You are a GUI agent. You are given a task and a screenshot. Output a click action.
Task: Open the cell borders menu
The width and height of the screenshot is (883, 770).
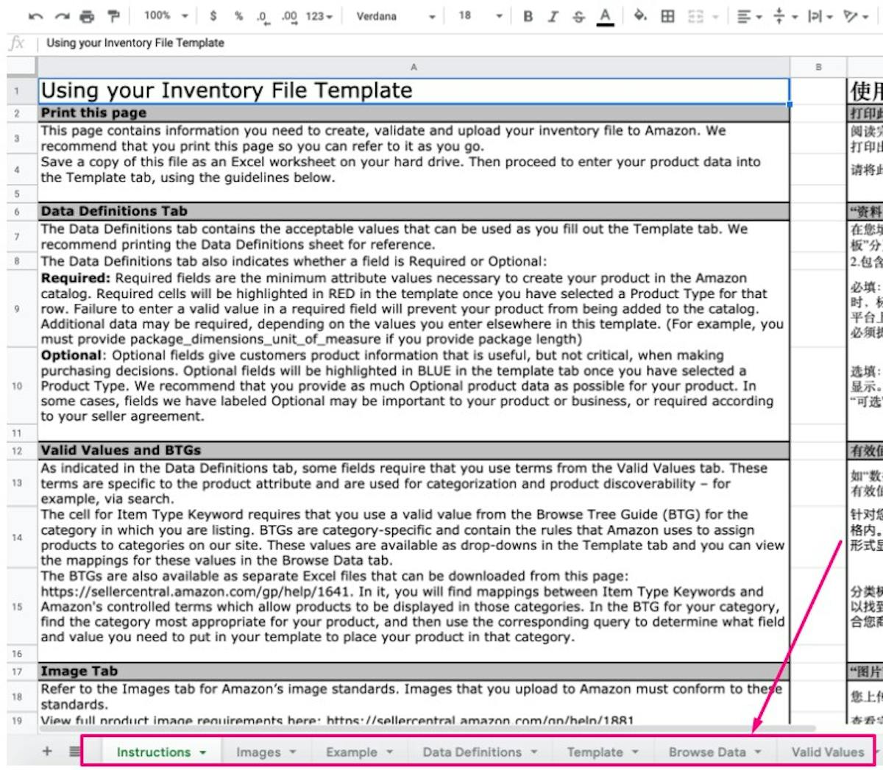tap(667, 16)
